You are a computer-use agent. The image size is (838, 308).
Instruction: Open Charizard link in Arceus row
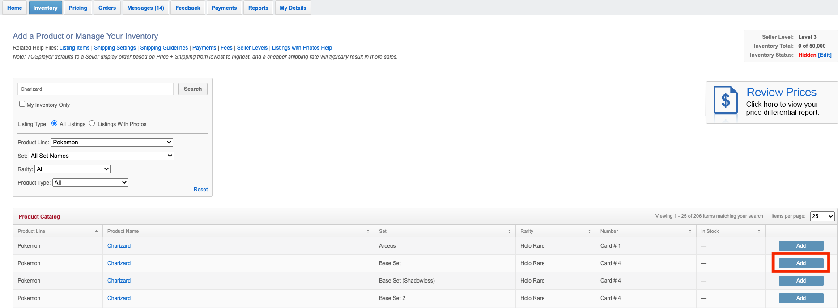[119, 246]
